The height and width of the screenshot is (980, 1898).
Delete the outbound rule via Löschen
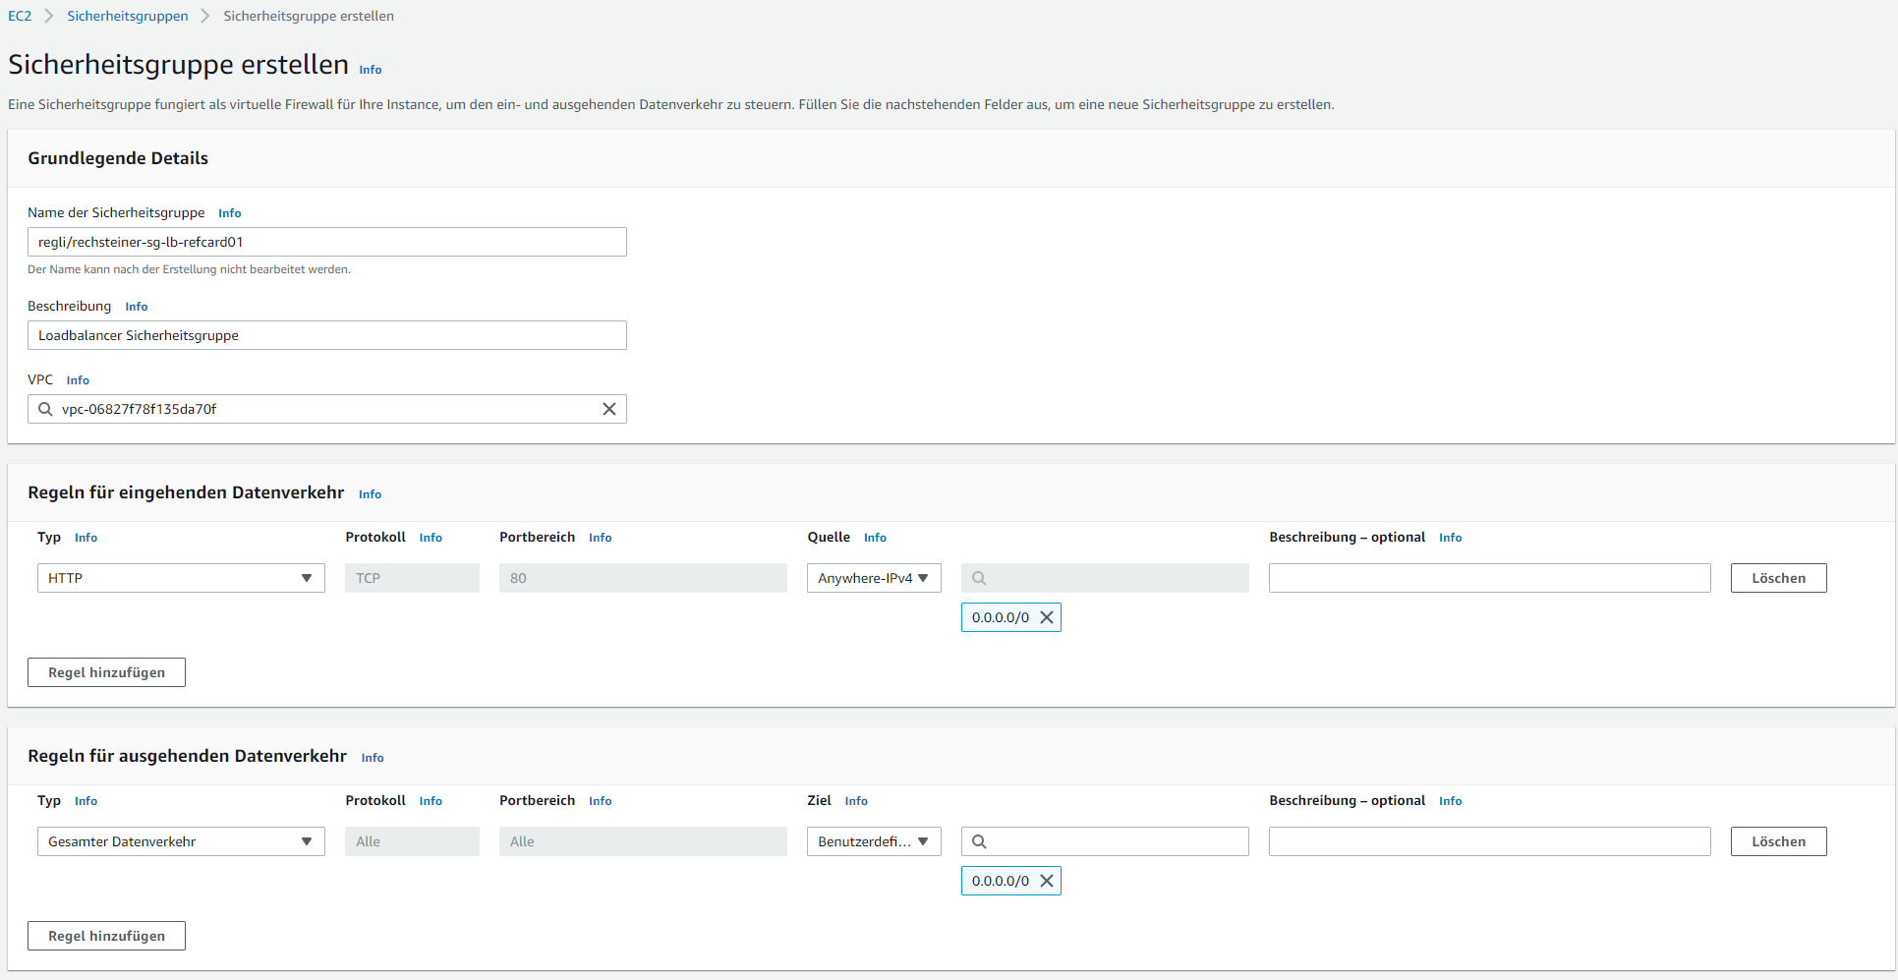[x=1777, y=841]
